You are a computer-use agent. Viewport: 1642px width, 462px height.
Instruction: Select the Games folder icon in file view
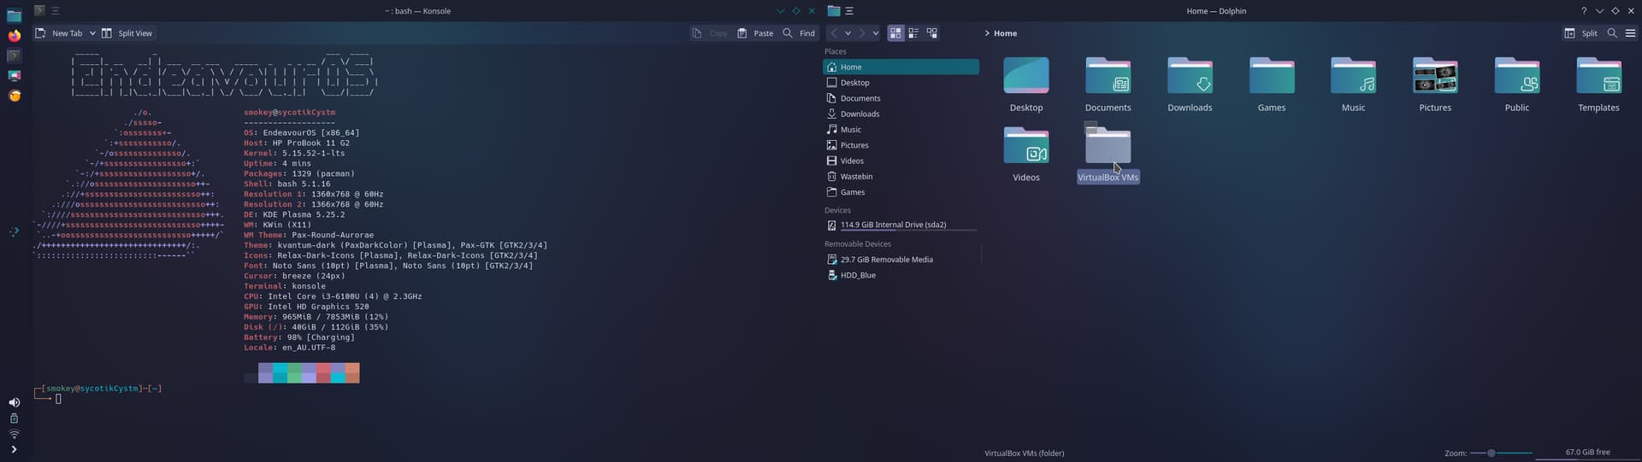[x=1272, y=76]
